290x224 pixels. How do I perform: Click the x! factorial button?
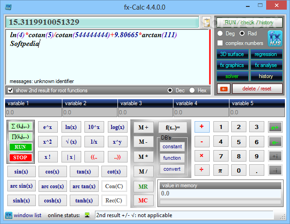48,157
